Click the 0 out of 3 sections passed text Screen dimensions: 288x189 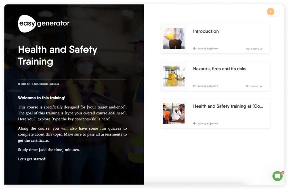[38, 84]
